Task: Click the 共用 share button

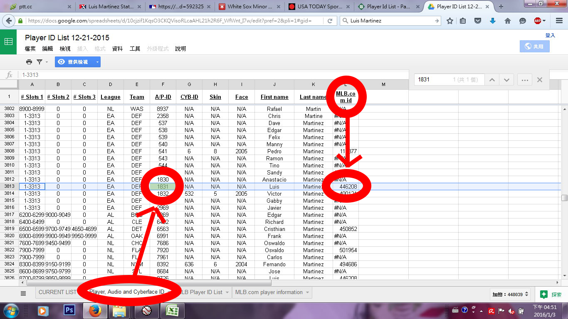Action: coord(534,46)
